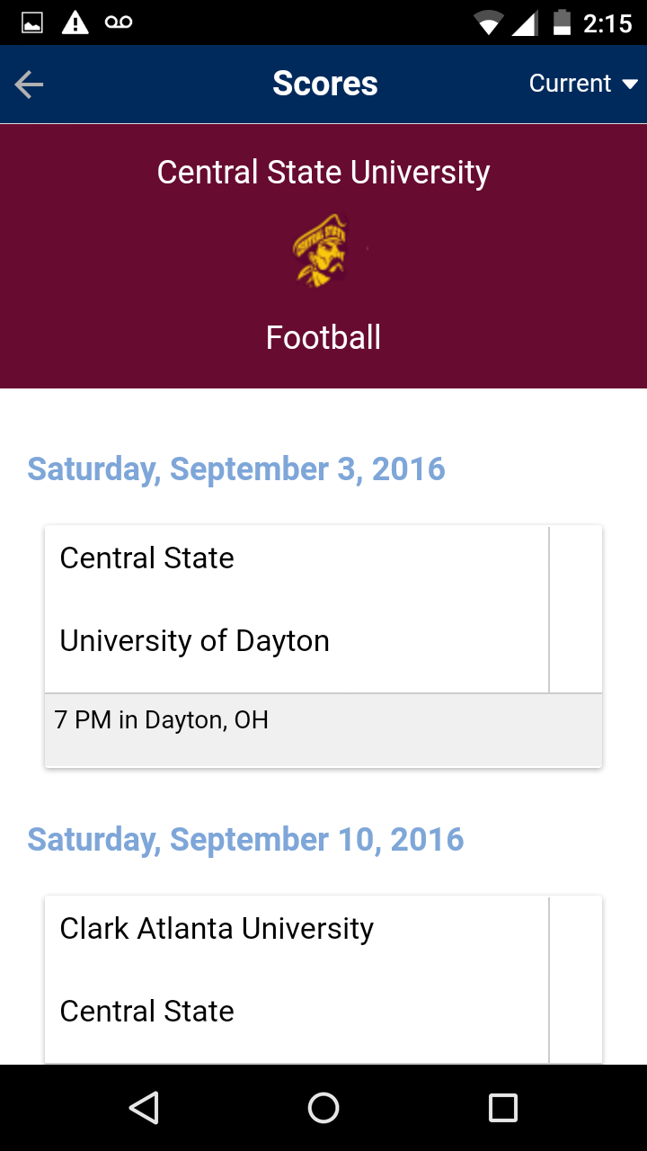This screenshot has height=1151, width=647.
Task: Tap the image notification icon
Action: [32, 23]
